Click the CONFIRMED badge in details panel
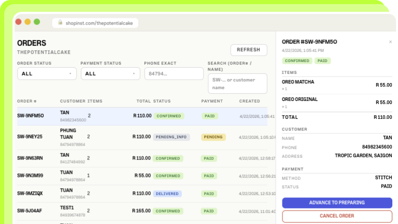The height and width of the screenshot is (224, 398). click(x=297, y=61)
